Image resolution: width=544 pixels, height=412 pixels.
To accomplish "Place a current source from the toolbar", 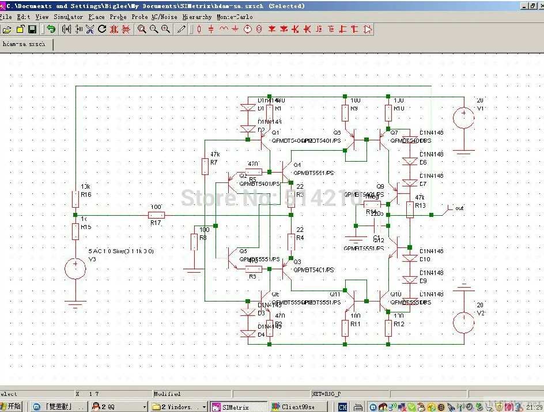I will click(259, 29).
